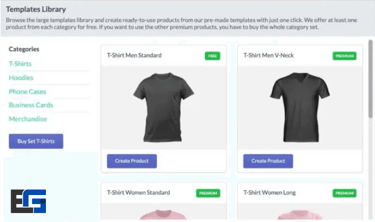Screen dimensions: 375x222
Task: Choose the Business Cards category
Action: tap(31, 105)
